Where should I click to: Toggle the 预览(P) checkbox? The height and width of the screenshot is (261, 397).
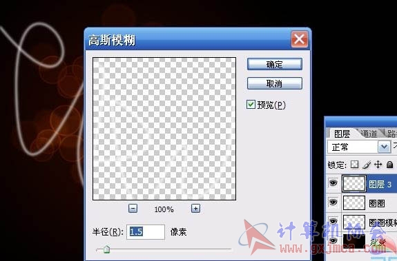coord(251,105)
